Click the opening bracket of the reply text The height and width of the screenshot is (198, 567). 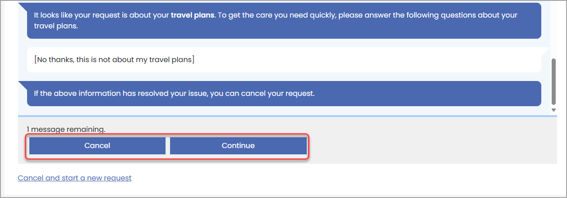[35, 59]
